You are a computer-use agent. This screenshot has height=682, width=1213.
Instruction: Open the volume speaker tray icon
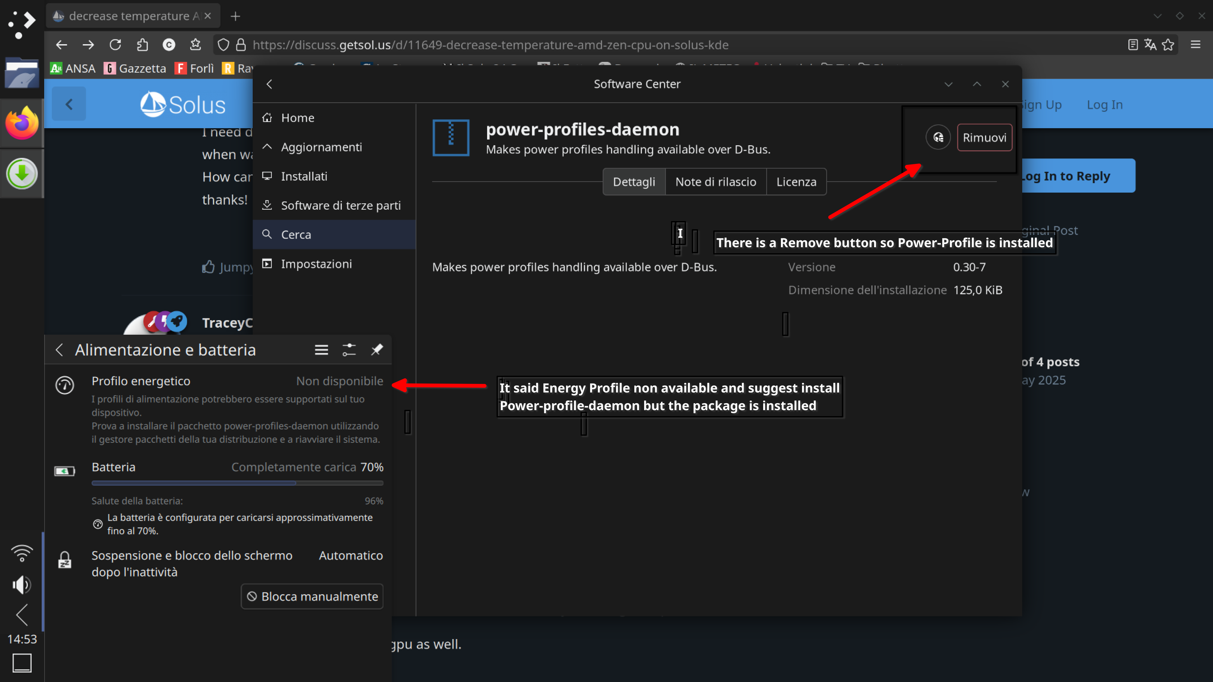pyautogui.click(x=22, y=585)
